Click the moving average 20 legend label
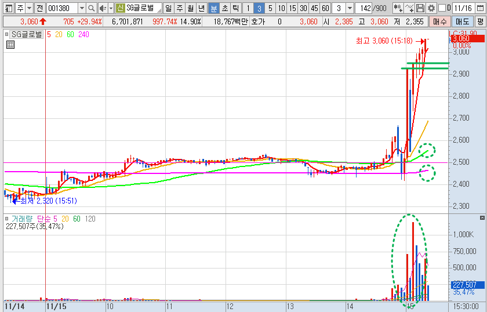 (59, 34)
